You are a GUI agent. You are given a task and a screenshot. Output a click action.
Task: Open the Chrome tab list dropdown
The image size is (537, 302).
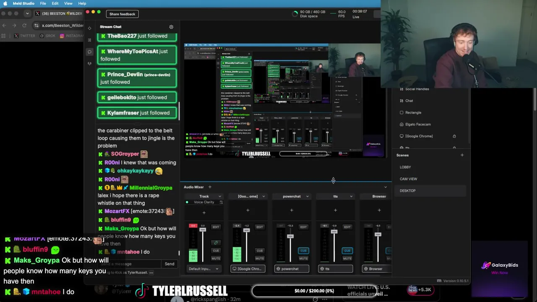click(x=27, y=13)
